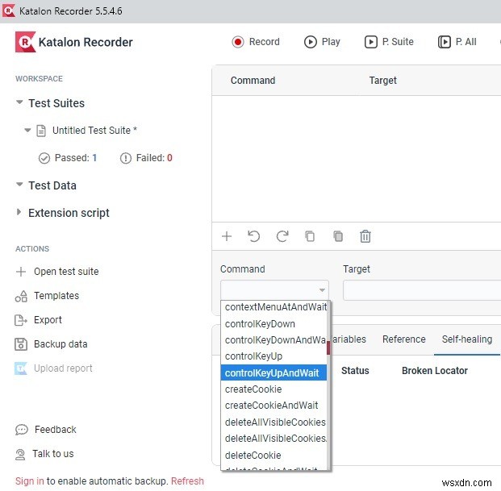Click the Record button icon

pyautogui.click(x=238, y=42)
